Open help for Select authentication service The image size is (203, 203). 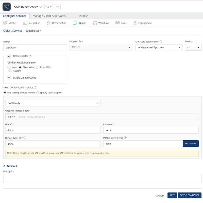click(35, 87)
